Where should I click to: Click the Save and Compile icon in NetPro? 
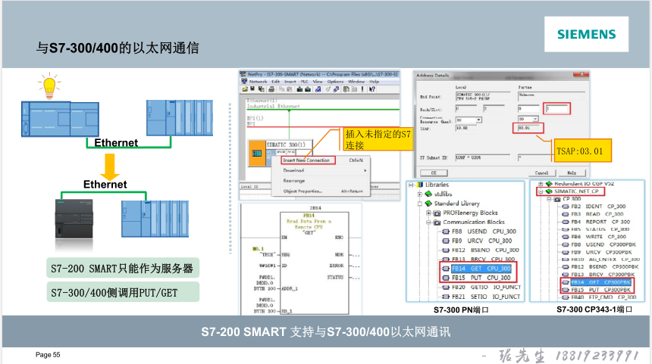[262, 89]
